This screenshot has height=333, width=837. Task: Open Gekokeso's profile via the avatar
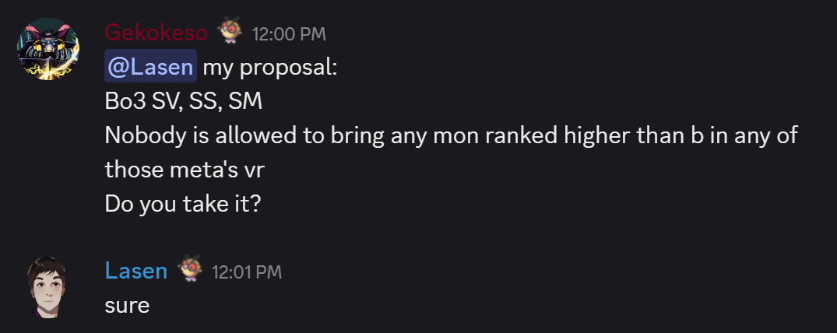[48, 49]
